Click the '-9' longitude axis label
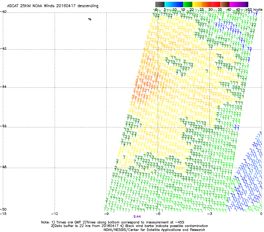Screen dimensions: 264x232 click(106, 214)
